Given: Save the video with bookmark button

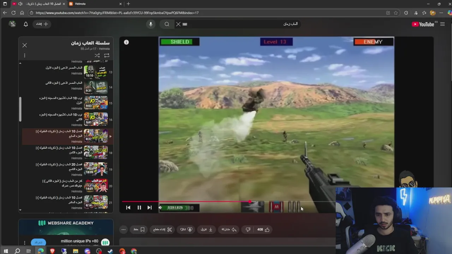Looking at the screenshot, I should (x=139, y=229).
